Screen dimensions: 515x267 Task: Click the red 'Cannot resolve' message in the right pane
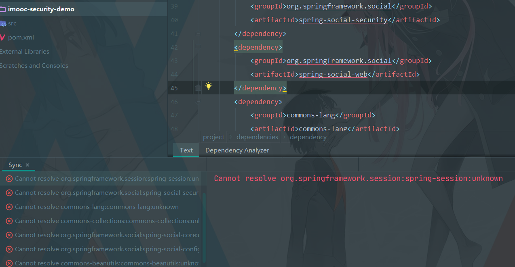click(x=358, y=179)
